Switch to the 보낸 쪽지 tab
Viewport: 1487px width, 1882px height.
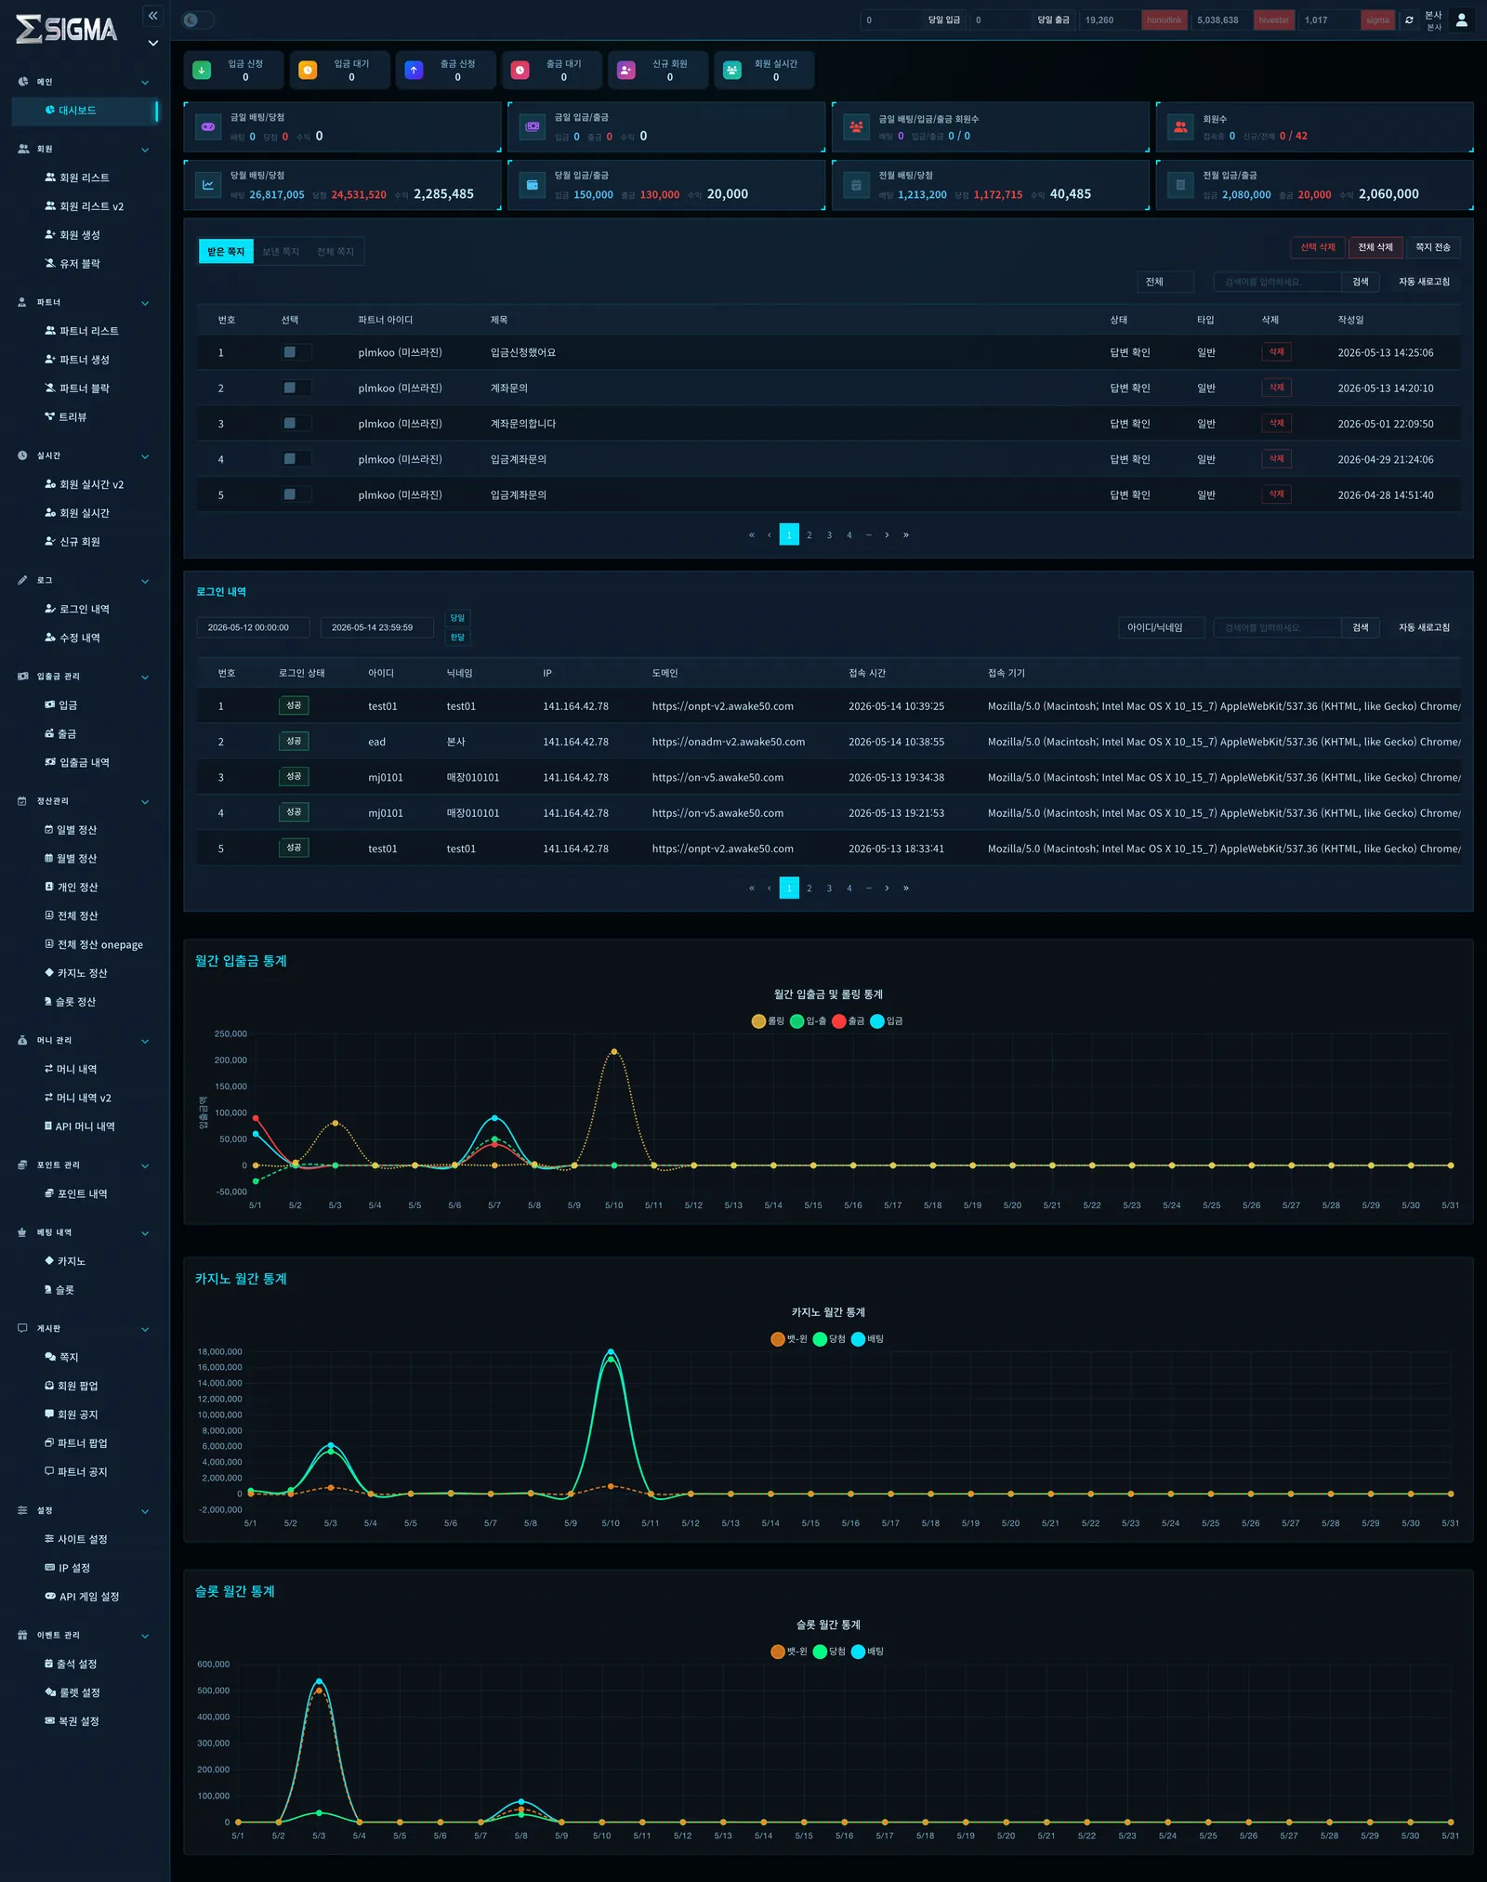coord(281,252)
